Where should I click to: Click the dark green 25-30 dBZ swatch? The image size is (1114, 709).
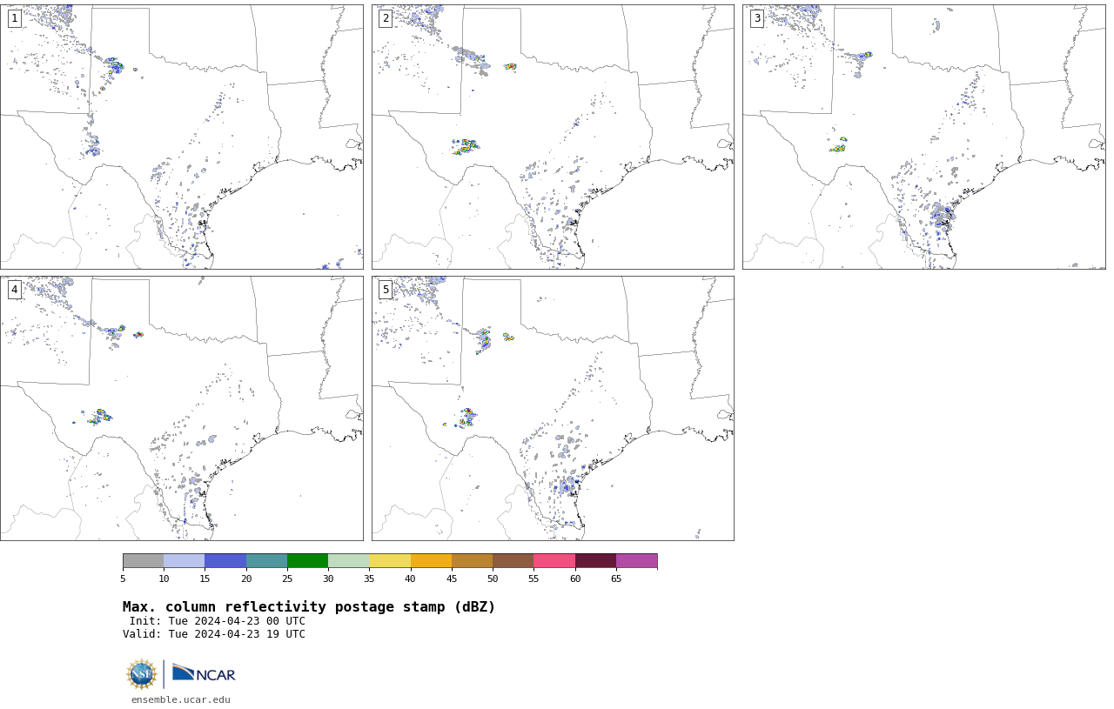(307, 560)
